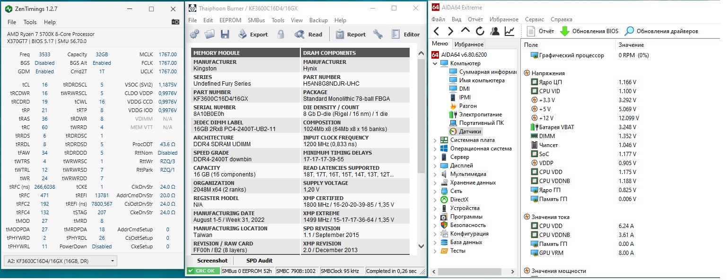Open Избранное menu in AIDA64 menu bar

[504, 19]
